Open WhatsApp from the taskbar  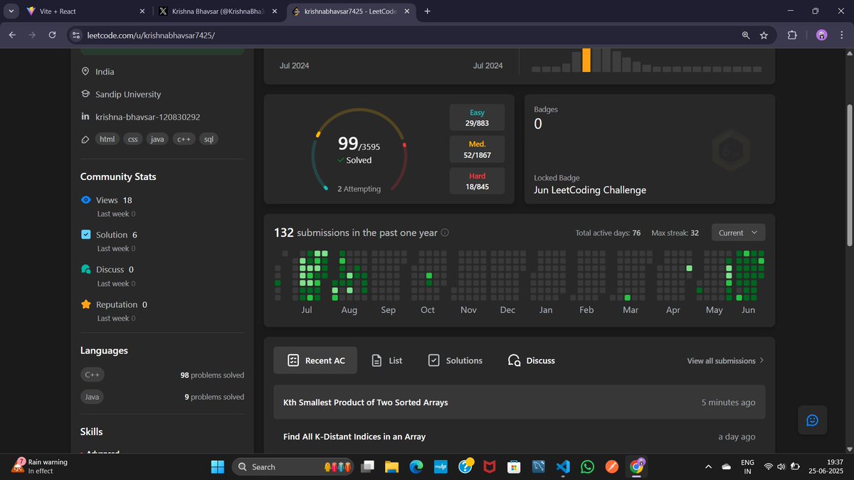coord(587,466)
